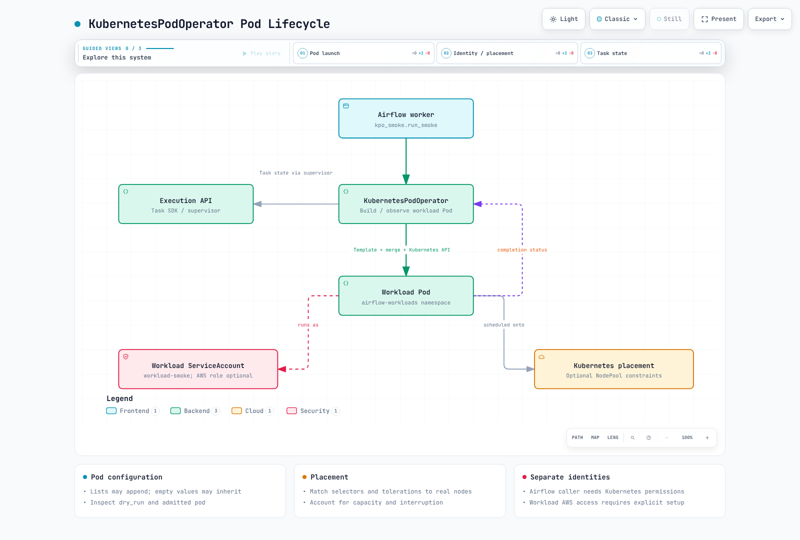Enable the PATH mode
Screen dimensions: 800x540
(577, 437)
